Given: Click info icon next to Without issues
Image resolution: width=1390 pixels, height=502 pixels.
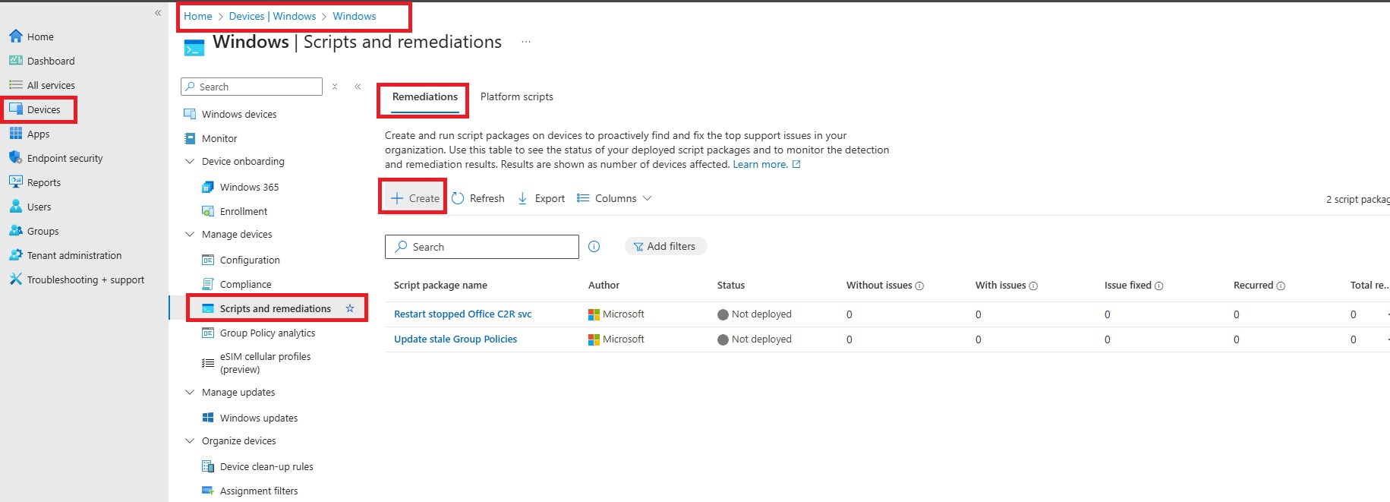Looking at the screenshot, I should (x=919, y=286).
